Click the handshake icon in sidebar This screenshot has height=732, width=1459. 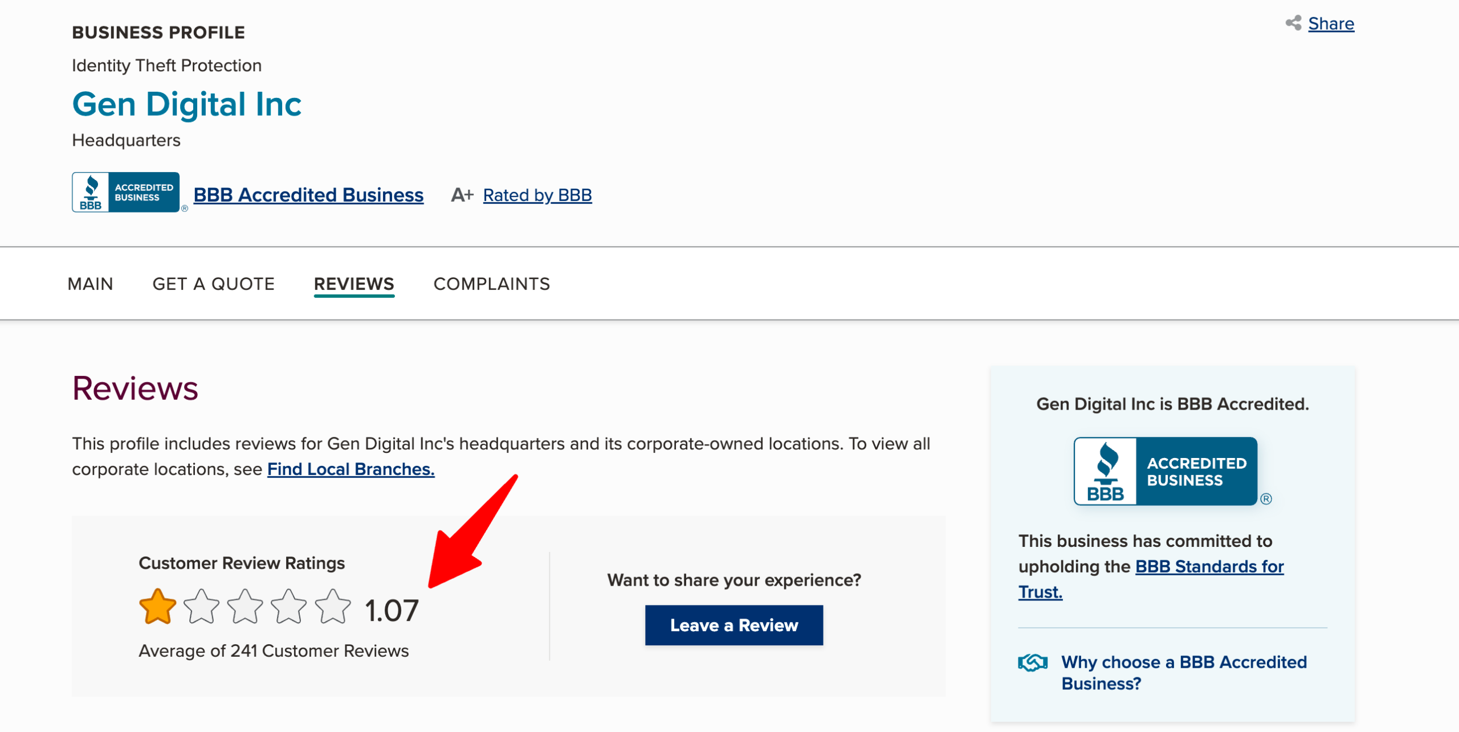click(1032, 663)
